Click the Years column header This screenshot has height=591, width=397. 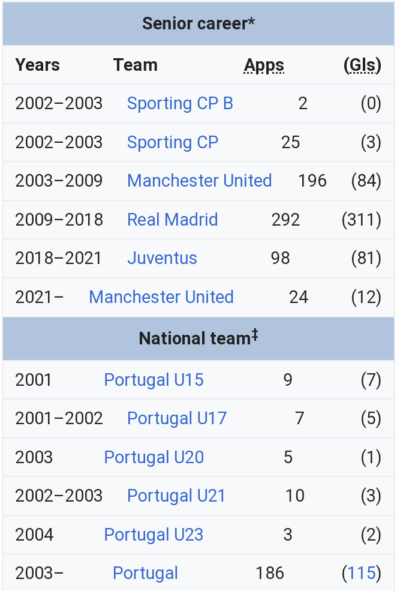tap(37, 65)
